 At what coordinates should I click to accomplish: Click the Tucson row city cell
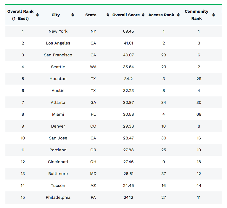58,185
